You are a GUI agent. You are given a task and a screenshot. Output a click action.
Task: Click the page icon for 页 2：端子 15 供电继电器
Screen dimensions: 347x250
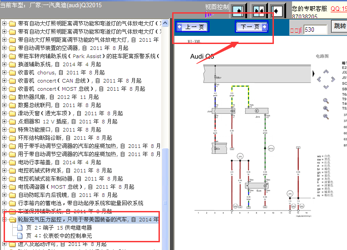pos(20,227)
